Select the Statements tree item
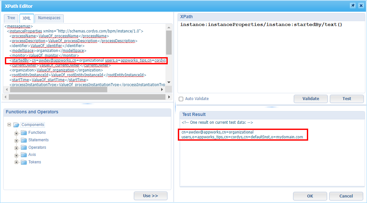Viewport: 367px width, 203px height. (x=38, y=140)
